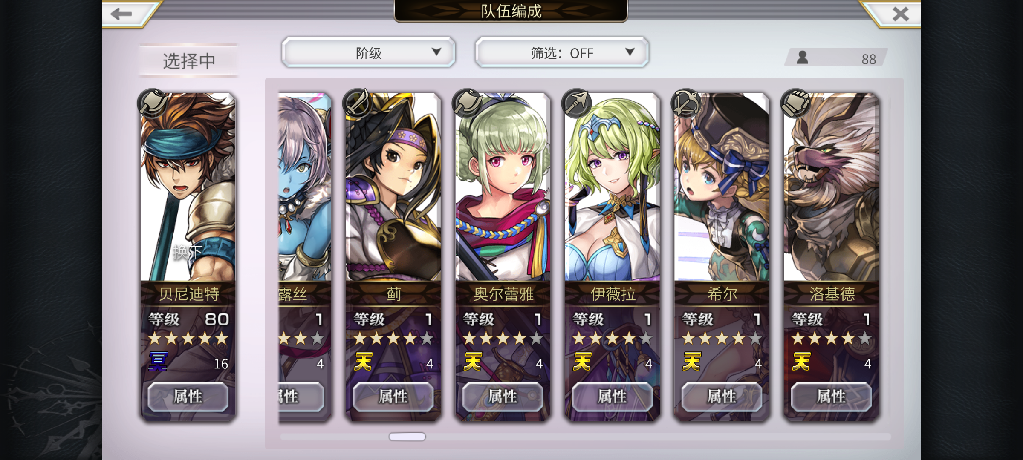Click the bow weapon icon on 希尔
The height and width of the screenshot is (460, 1023).
tap(686, 103)
